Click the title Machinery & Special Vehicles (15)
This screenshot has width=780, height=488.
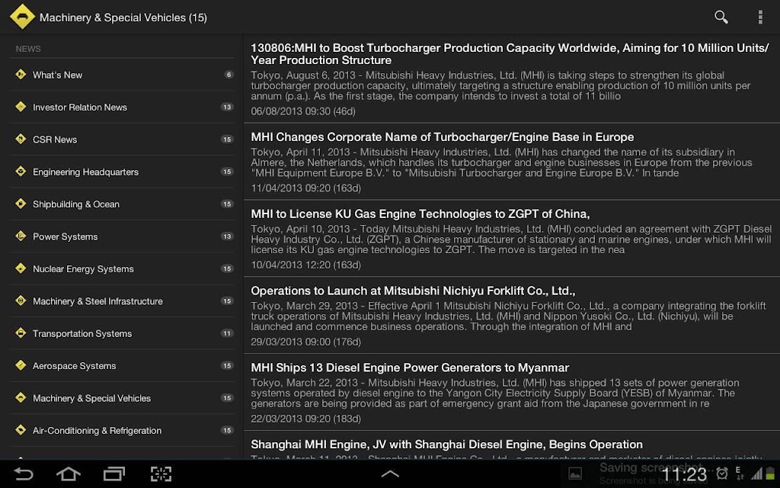pyautogui.click(x=123, y=18)
